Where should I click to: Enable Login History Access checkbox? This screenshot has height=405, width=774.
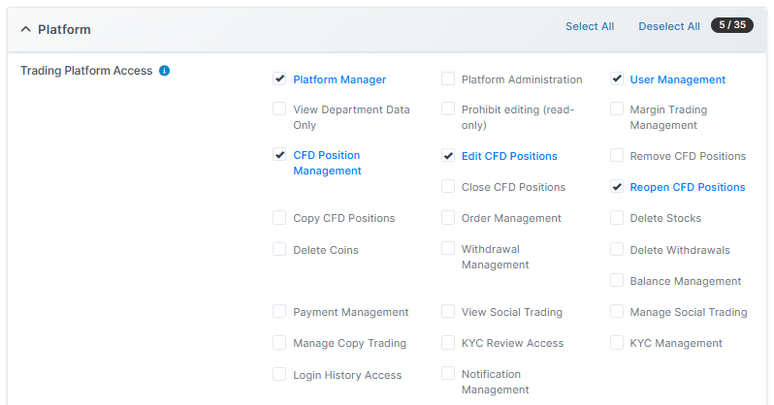(279, 374)
